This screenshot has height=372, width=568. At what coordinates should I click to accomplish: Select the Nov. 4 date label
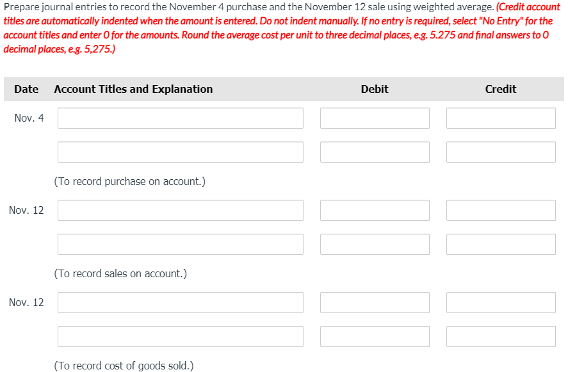coord(29,118)
